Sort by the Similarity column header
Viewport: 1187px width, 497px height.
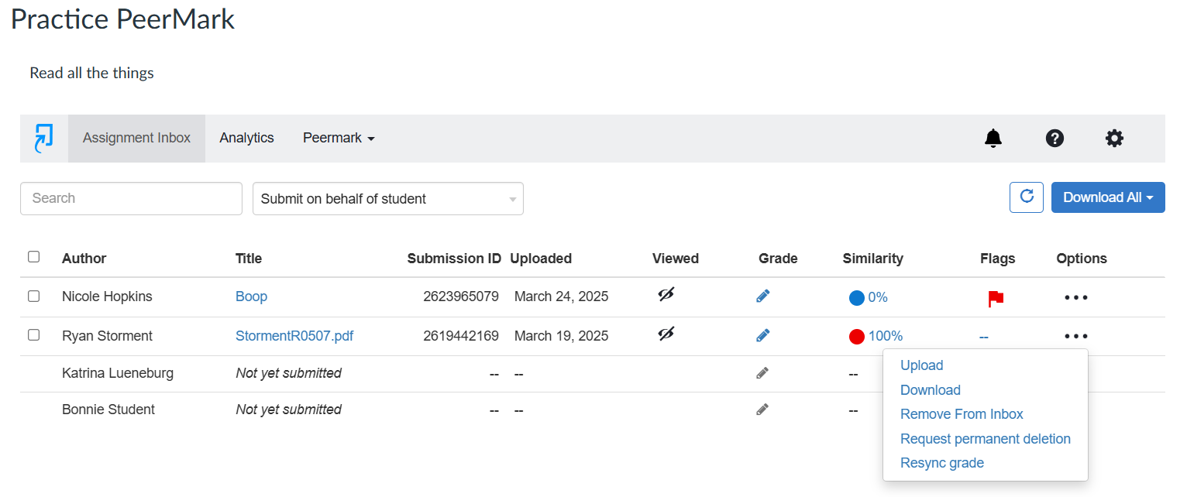[873, 259]
